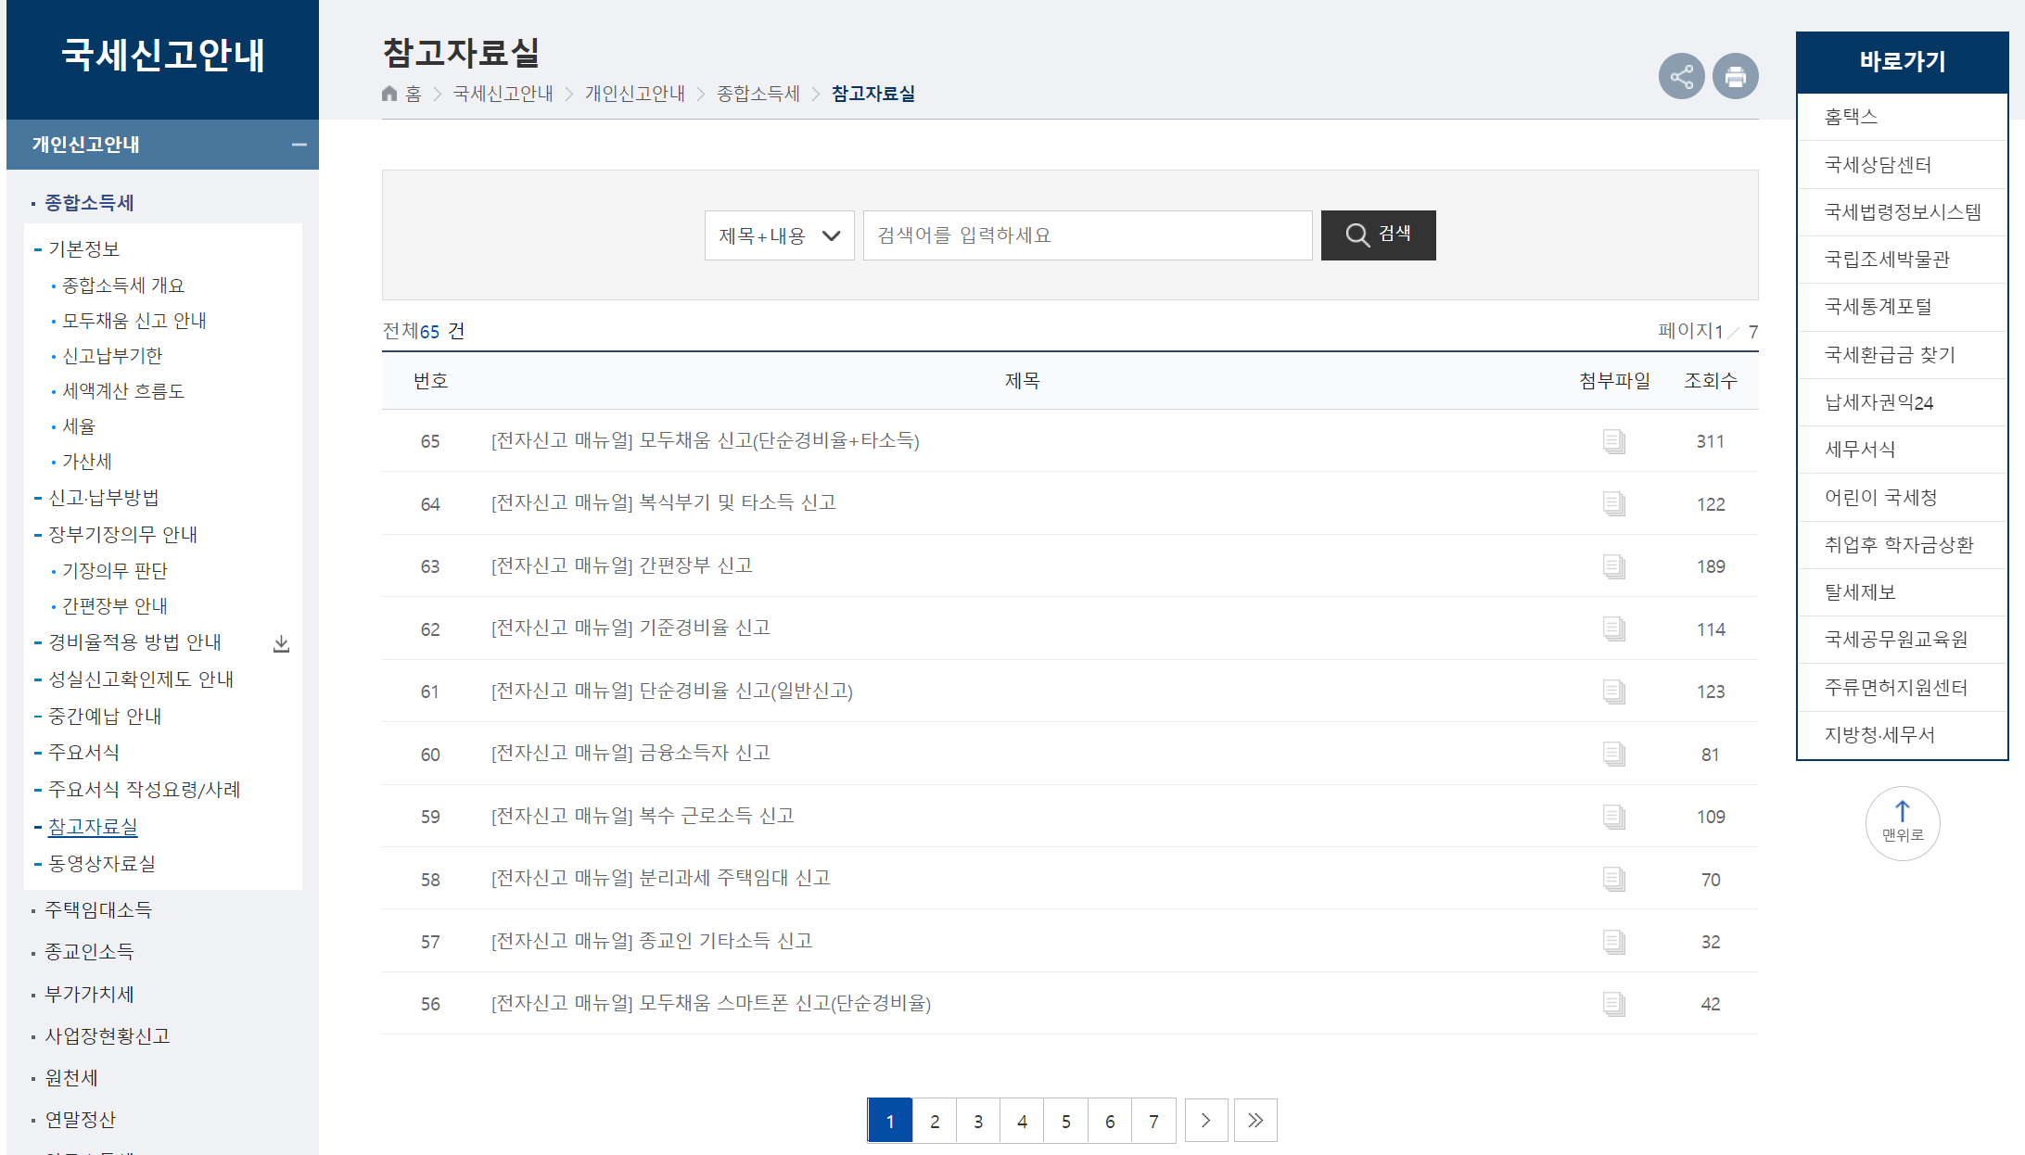This screenshot has width=2025, height=1155.
Task: Click the share icon button
Action: pos(1681,76)
